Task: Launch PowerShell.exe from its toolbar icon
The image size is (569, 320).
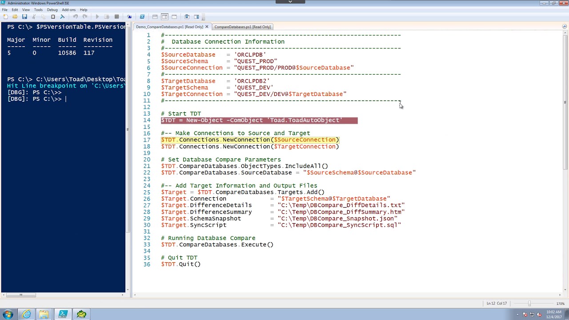Action: (x=143, y=17)
